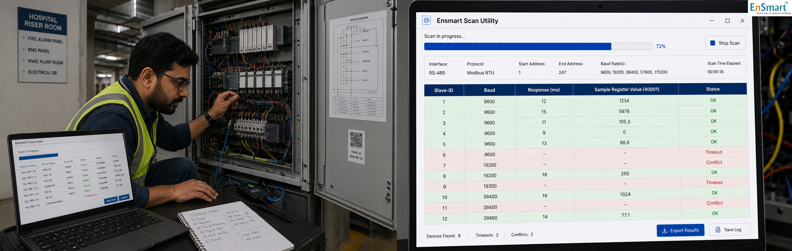Select register value 250 for slave 8
Image resolution: width=792 pixels, height=251 pixels.
[625, 173]
